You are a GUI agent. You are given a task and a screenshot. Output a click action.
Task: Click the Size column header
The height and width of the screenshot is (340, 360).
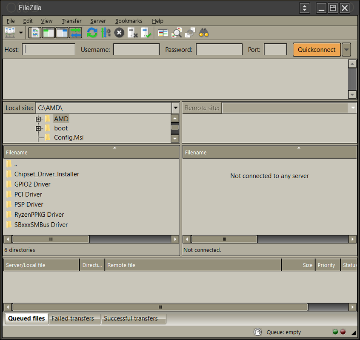298,265
